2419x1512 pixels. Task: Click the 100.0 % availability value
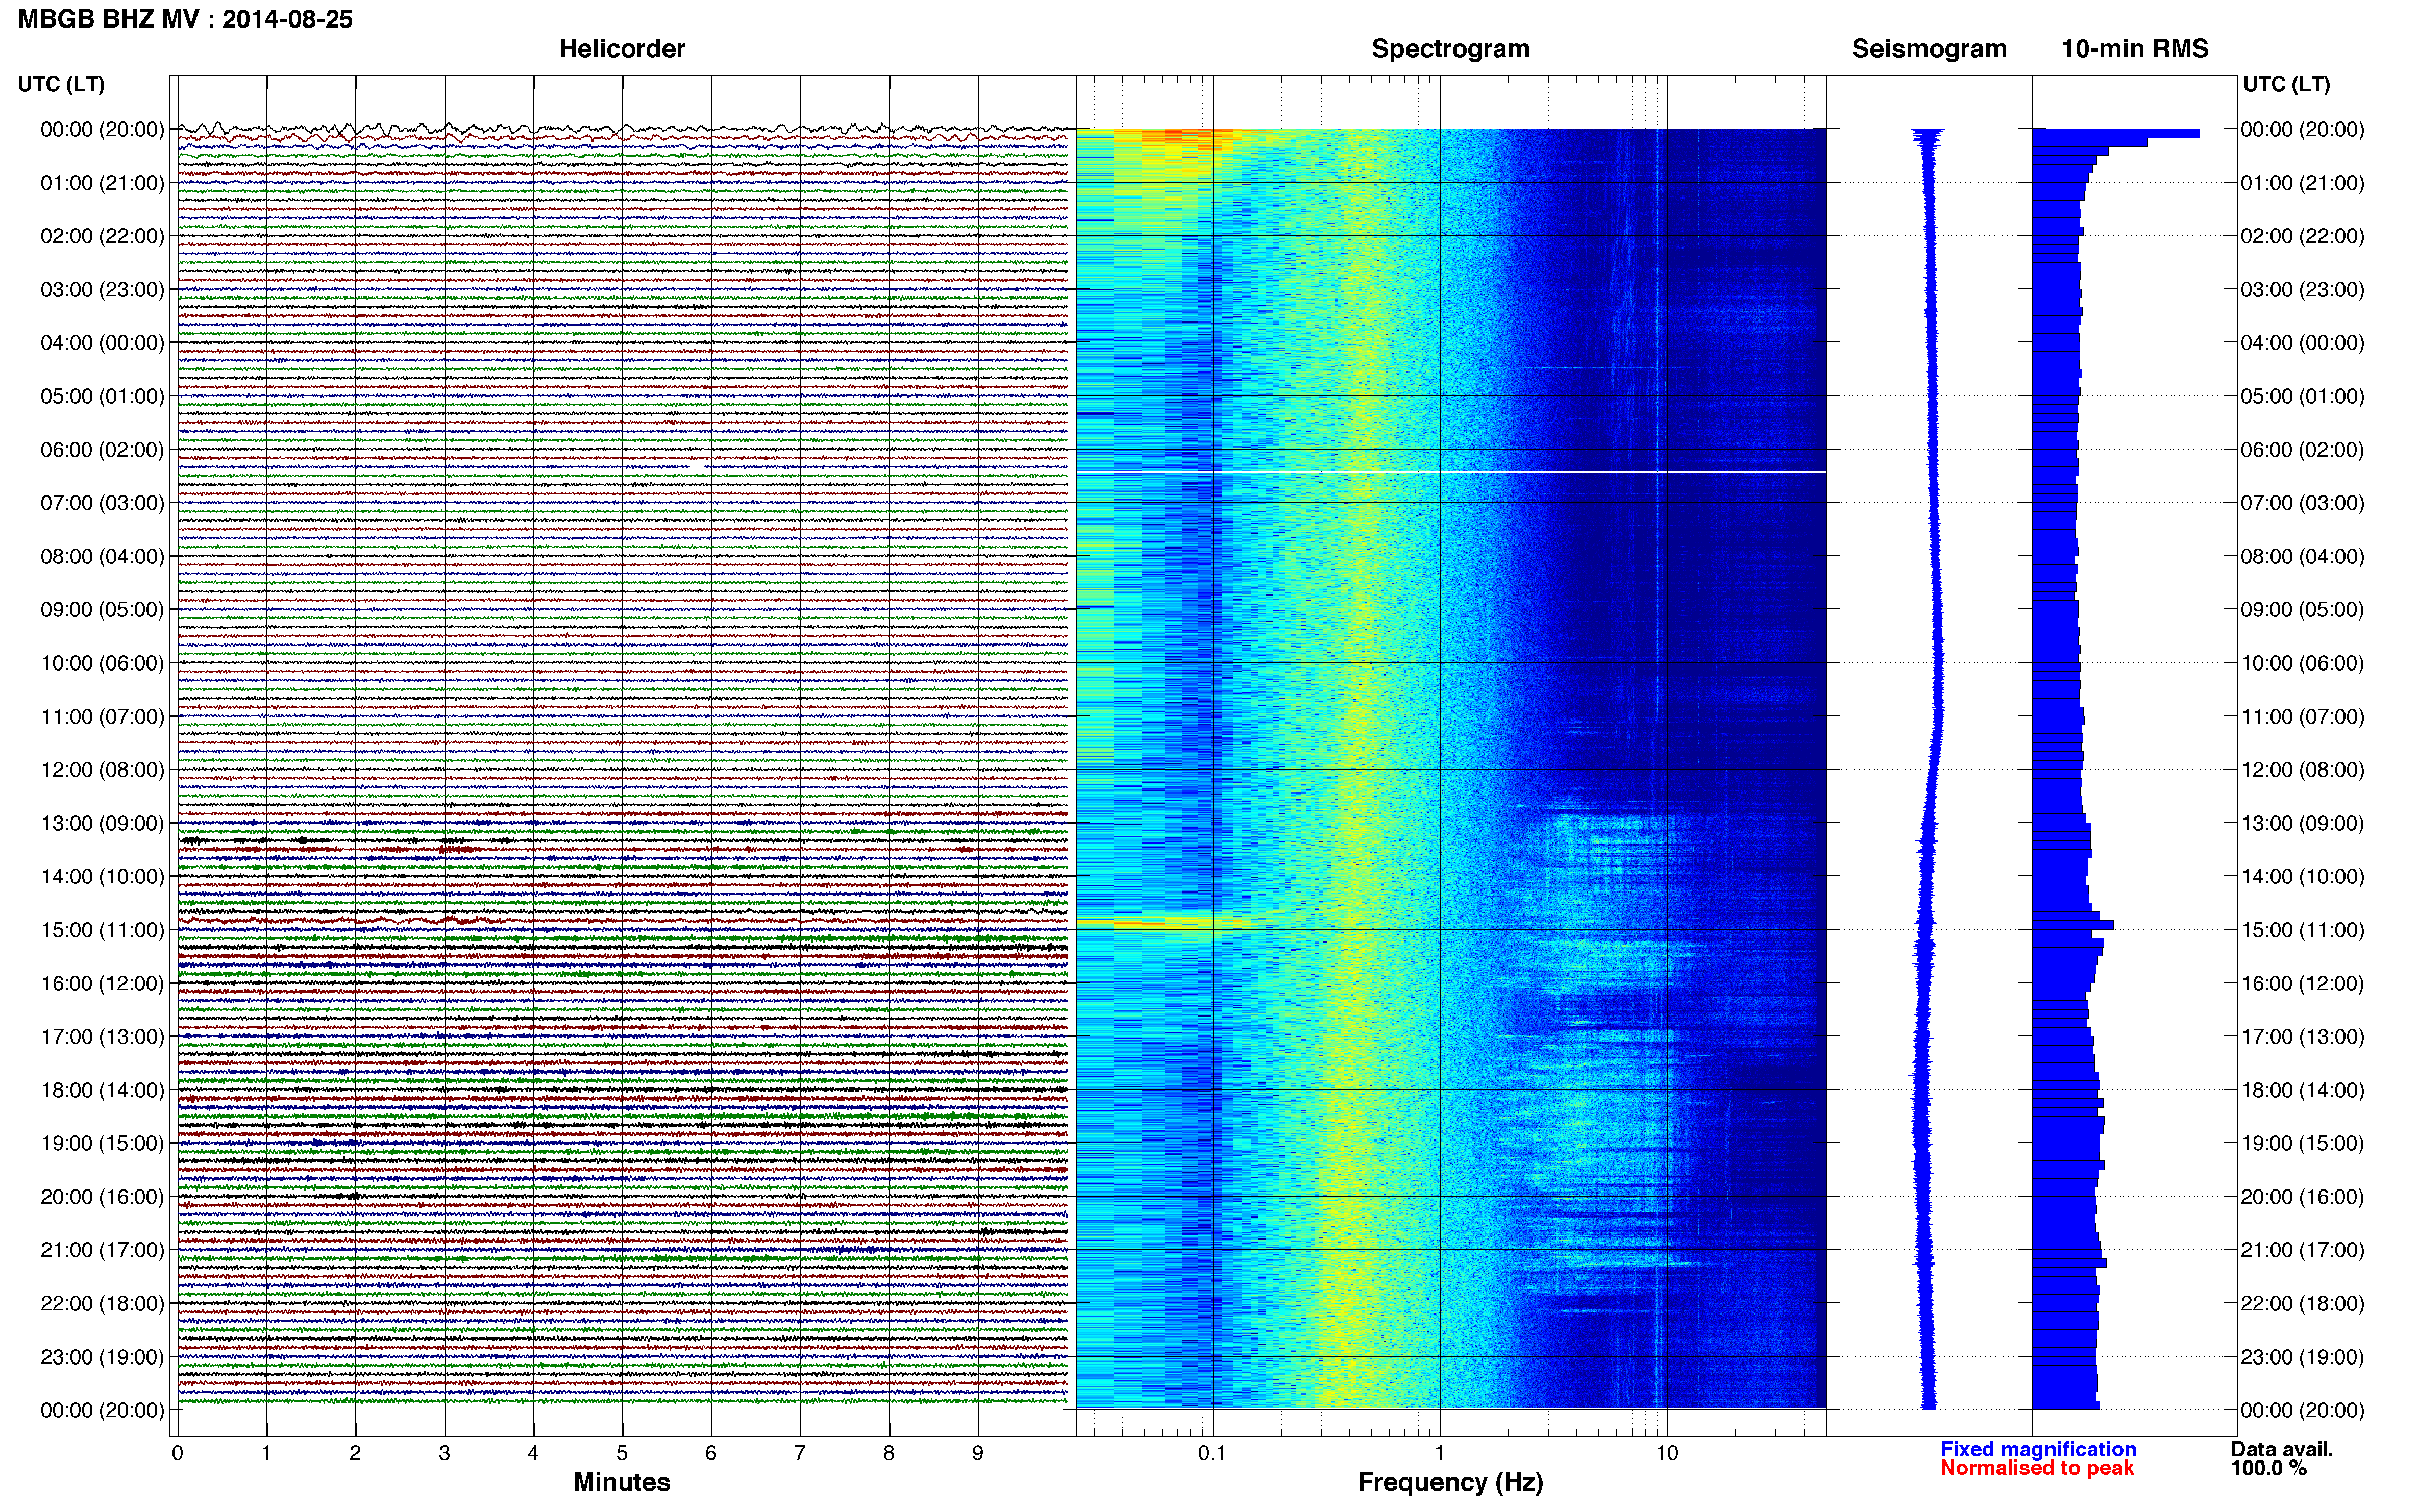coord(2269,1468)
